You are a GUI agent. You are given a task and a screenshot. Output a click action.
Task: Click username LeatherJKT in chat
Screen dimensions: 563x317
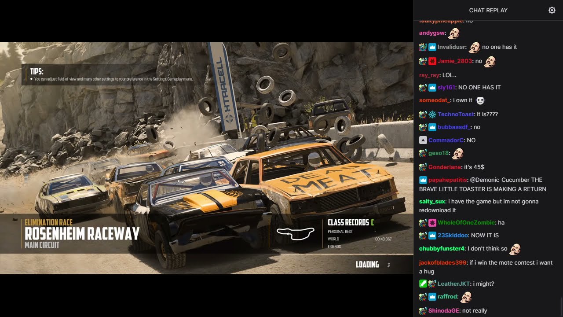coord(453,284)
